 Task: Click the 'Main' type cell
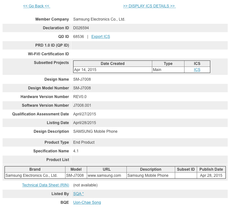[168, 70]
